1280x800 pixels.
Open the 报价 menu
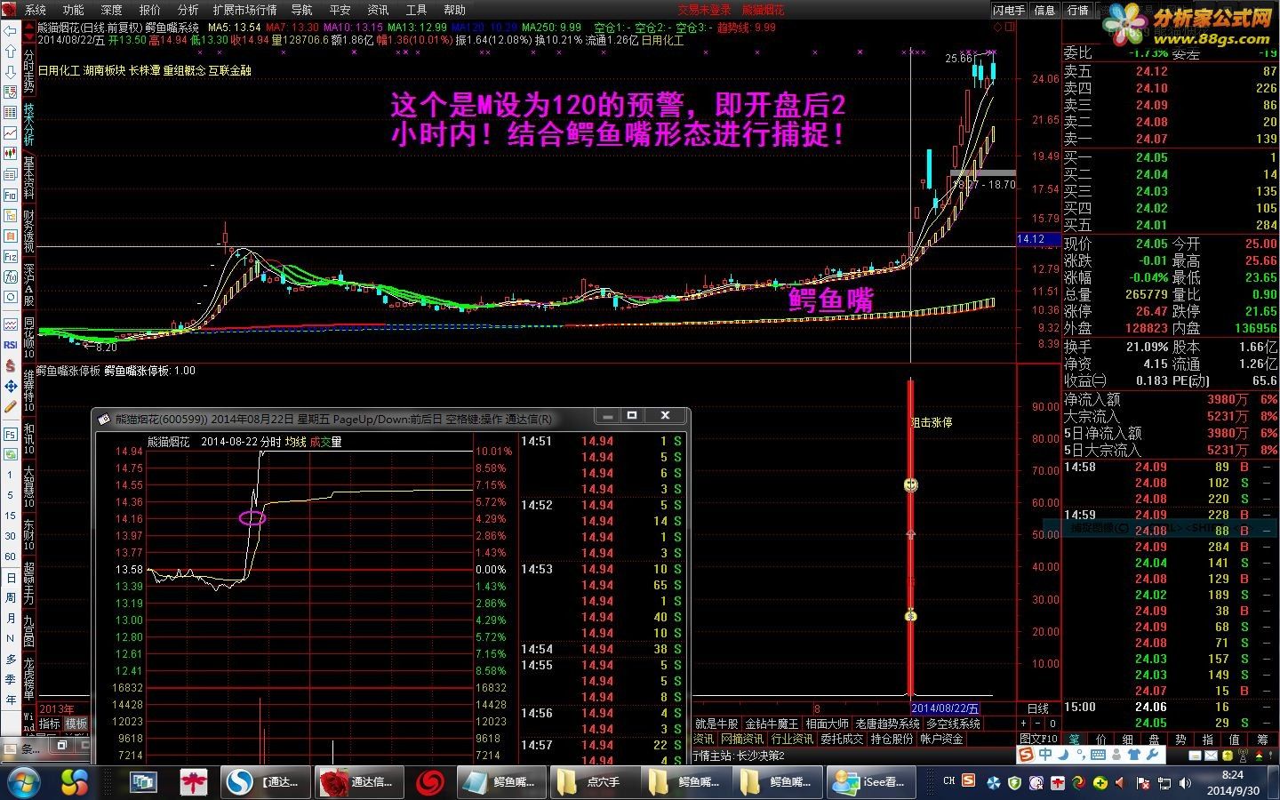[x=150, y=10]
